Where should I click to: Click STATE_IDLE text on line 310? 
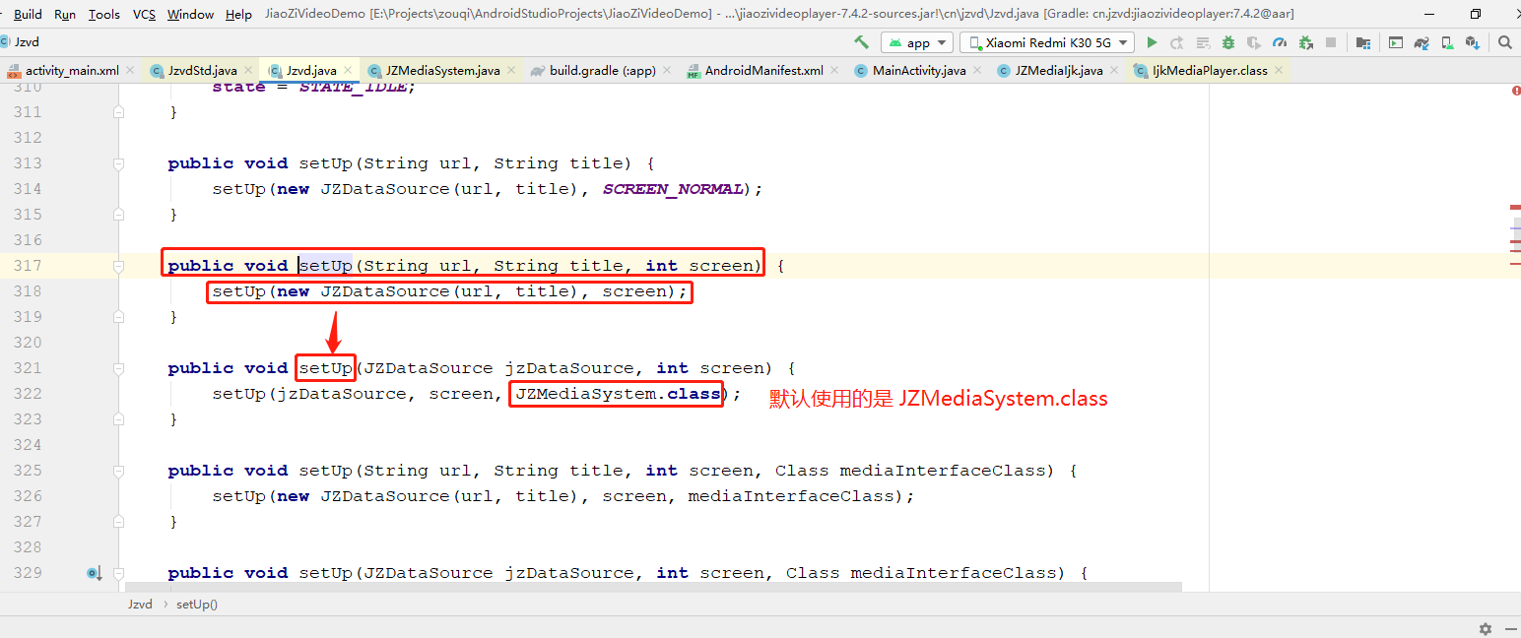coord(353,88)
